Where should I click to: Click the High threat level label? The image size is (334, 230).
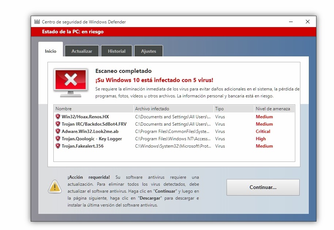tap(261, 139)
